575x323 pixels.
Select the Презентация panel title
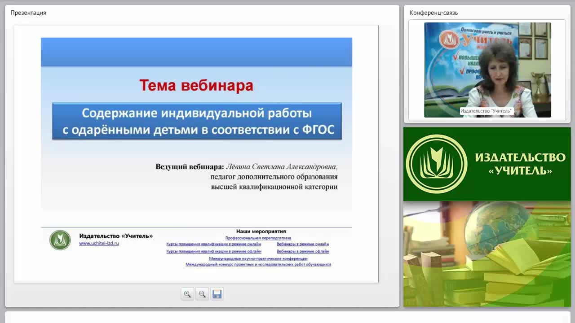(x=28, y=13)
